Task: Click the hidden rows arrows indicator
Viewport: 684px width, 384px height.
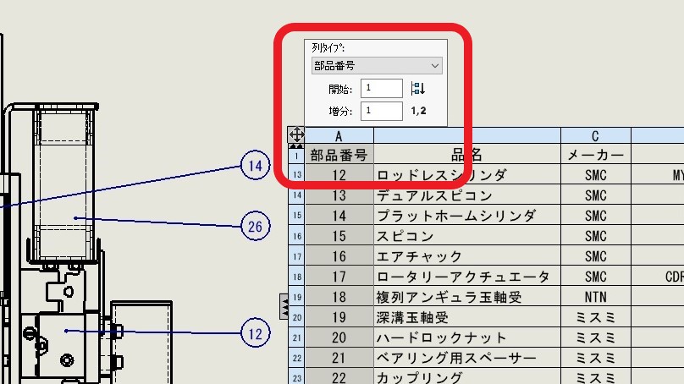Action: click(x=296, y=145)
